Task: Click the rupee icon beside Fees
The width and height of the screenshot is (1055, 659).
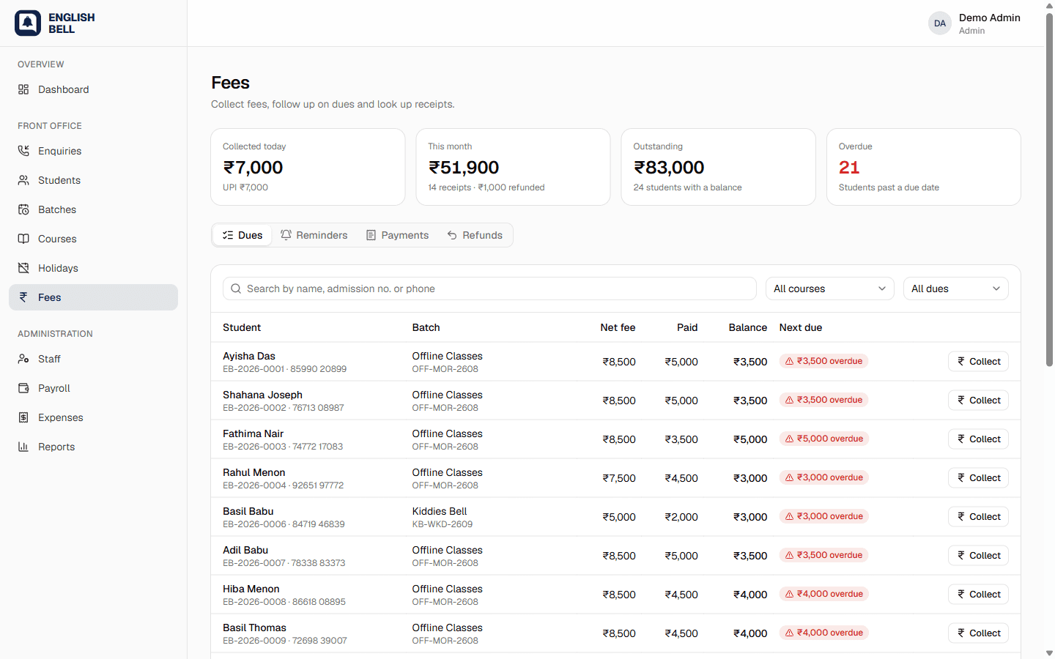Action: (23, 297)
